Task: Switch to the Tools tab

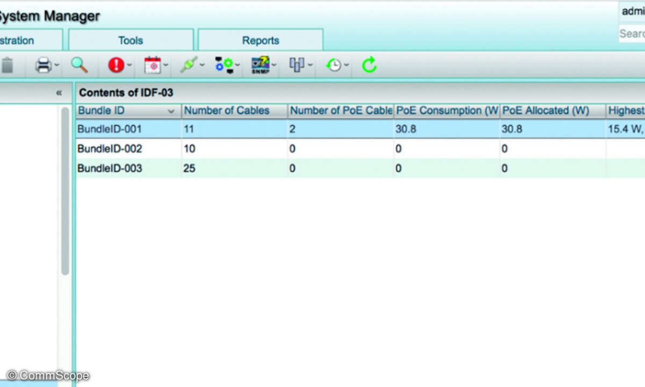Action: [131, 40]
